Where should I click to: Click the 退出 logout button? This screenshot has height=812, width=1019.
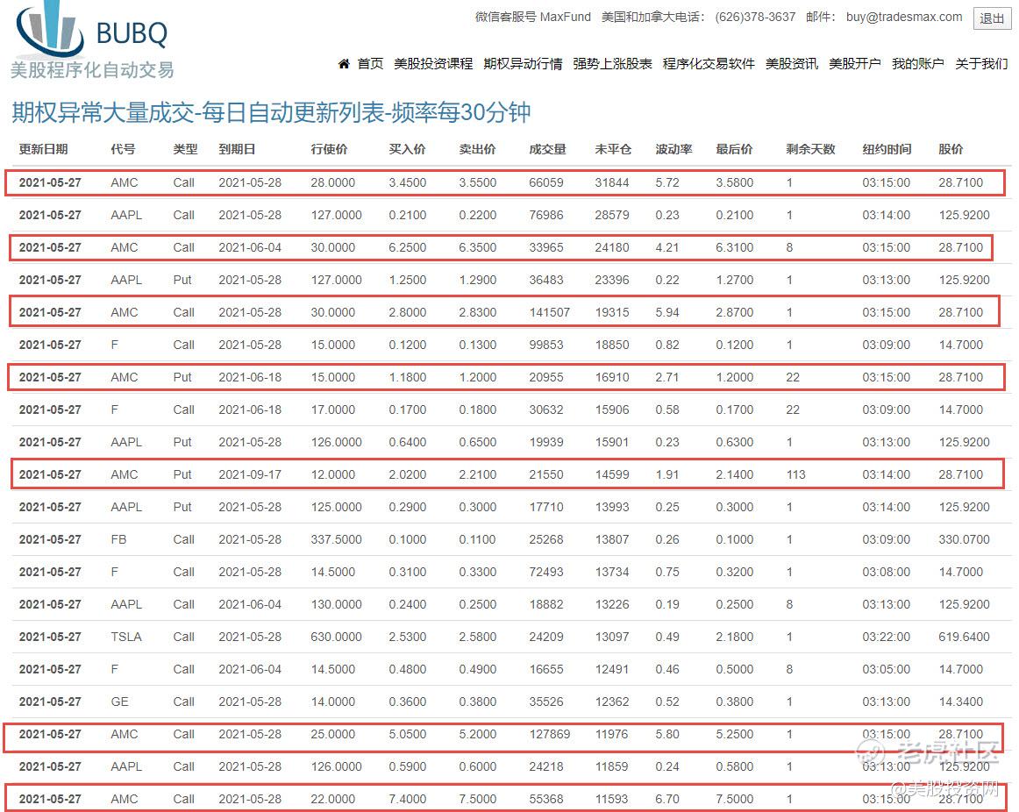(x=992, y=18)
